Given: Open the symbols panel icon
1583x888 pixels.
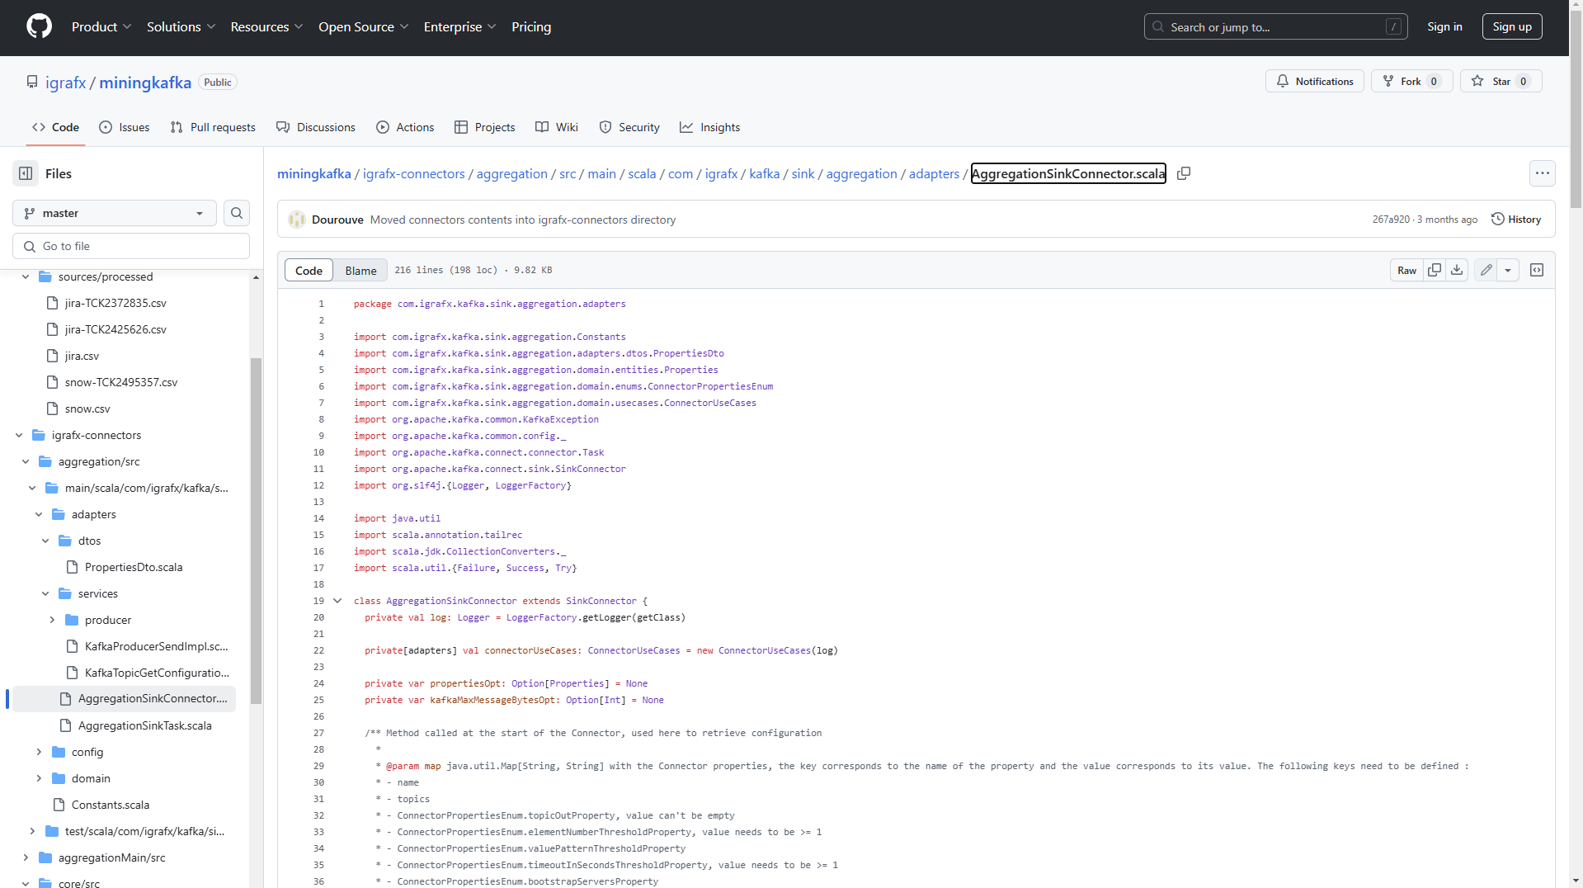Looking at the screenshot, I should pos(1537,270).
